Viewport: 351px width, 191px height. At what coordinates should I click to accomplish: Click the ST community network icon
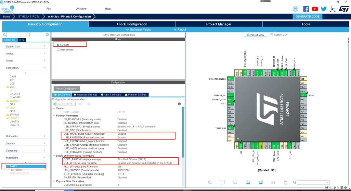click(x=333, y=9)
